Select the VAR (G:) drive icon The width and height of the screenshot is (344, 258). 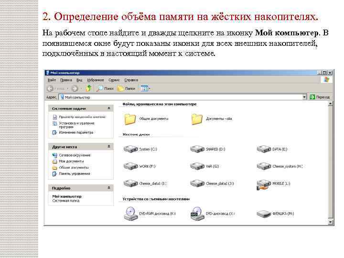point(197,166)
